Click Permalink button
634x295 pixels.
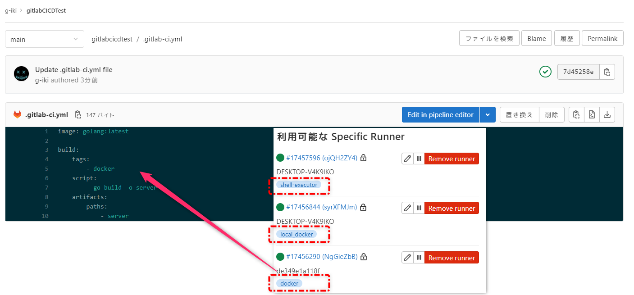(602, 38)
